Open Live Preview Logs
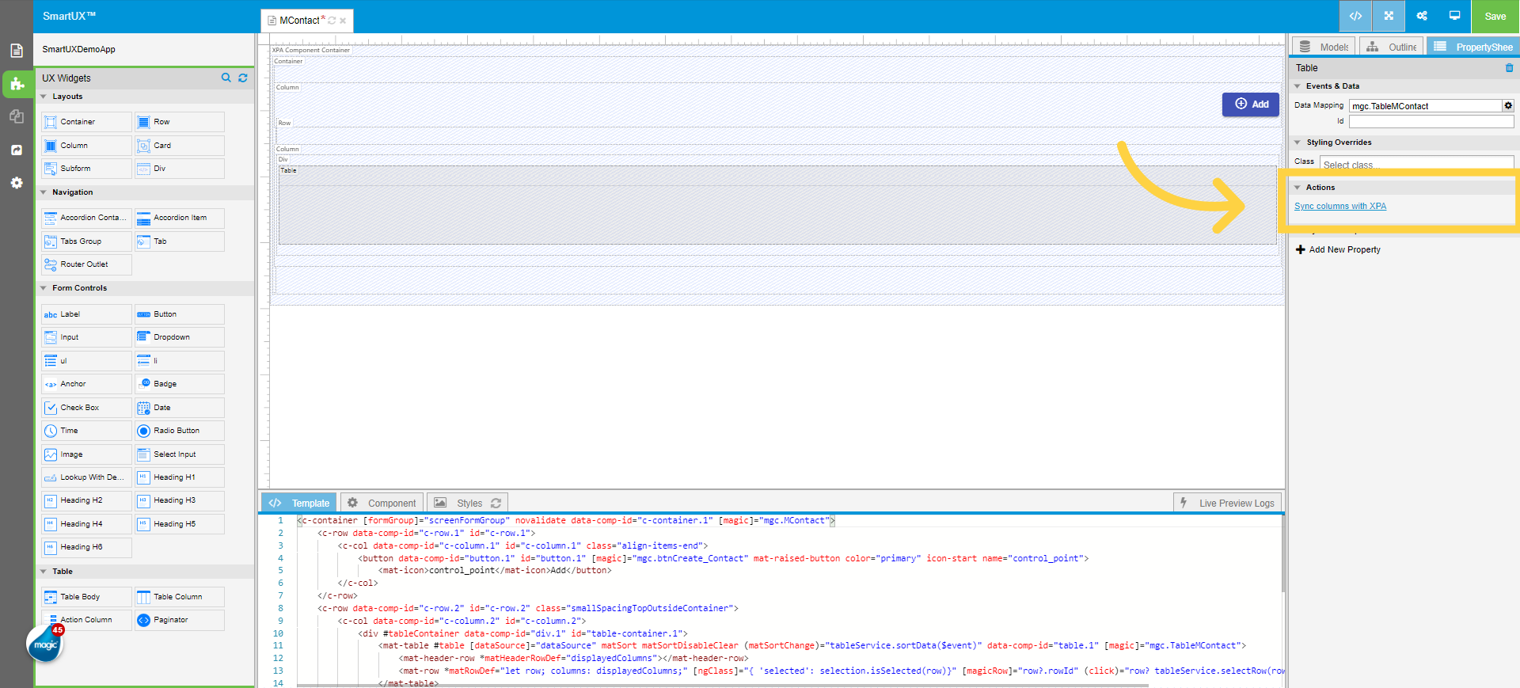This screenshot has height=688, width=1520. (x=1228, y=503)
